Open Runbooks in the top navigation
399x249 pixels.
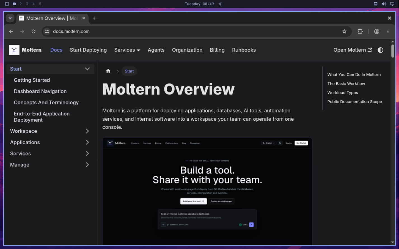[x=244, y=50]
